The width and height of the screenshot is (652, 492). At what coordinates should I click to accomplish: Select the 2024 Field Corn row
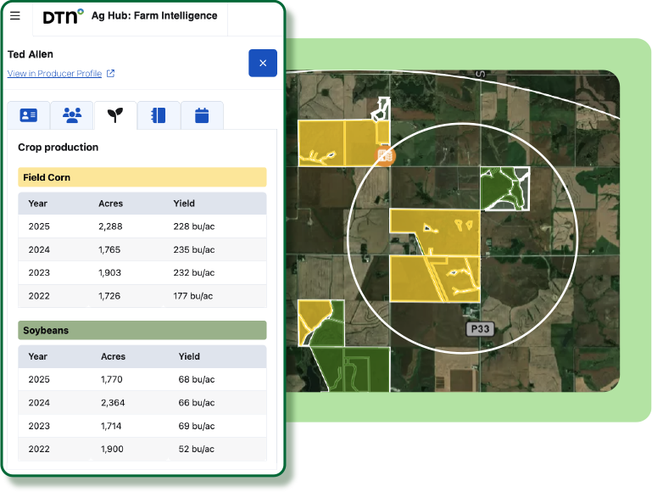click(142, 249)
